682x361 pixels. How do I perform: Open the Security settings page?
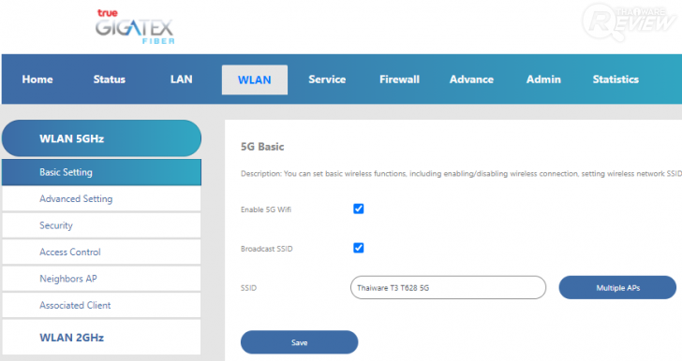101,225
